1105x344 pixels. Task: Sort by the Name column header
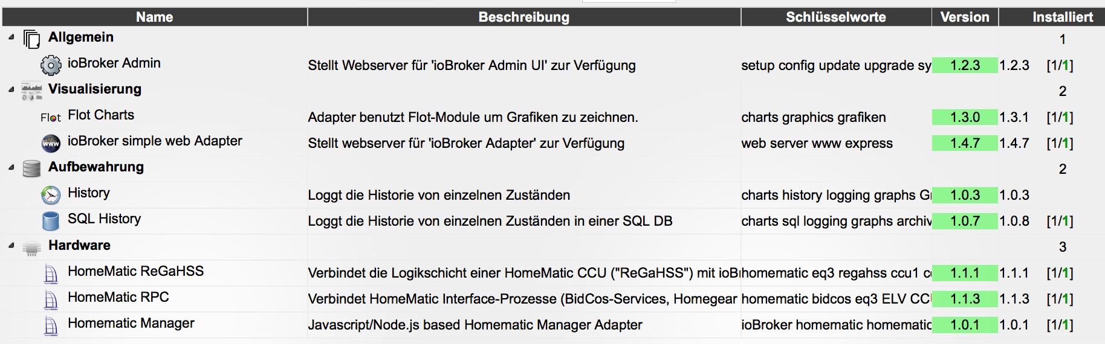(155, 17)
